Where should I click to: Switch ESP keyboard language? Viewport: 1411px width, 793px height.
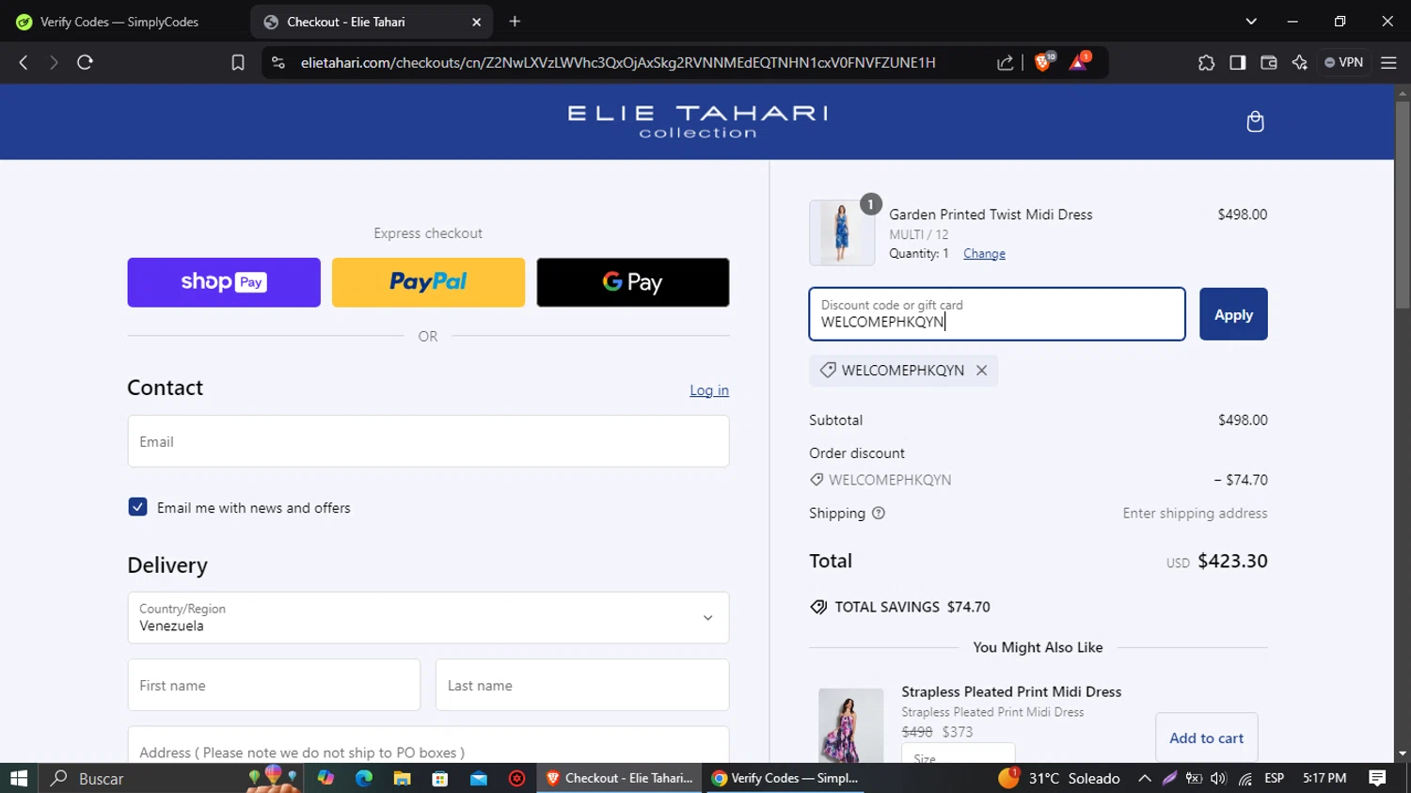point(1275,778)
